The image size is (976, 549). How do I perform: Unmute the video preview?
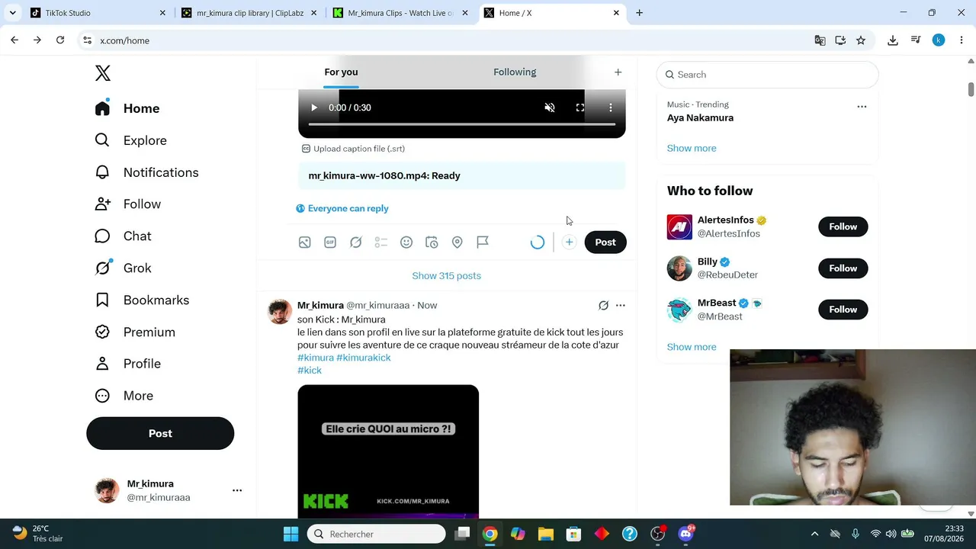click(550, 108)
